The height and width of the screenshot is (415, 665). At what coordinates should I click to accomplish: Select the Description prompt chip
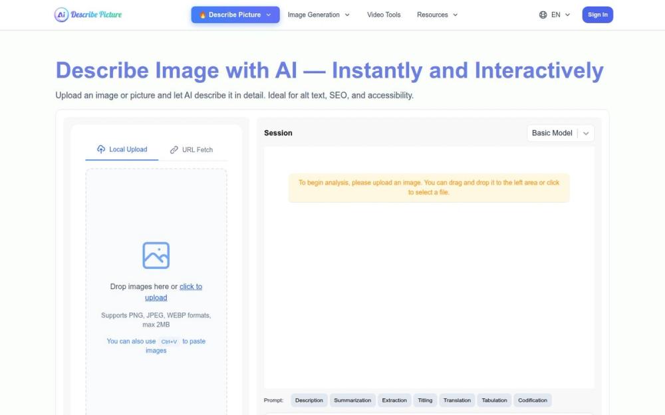coord(309,400)
